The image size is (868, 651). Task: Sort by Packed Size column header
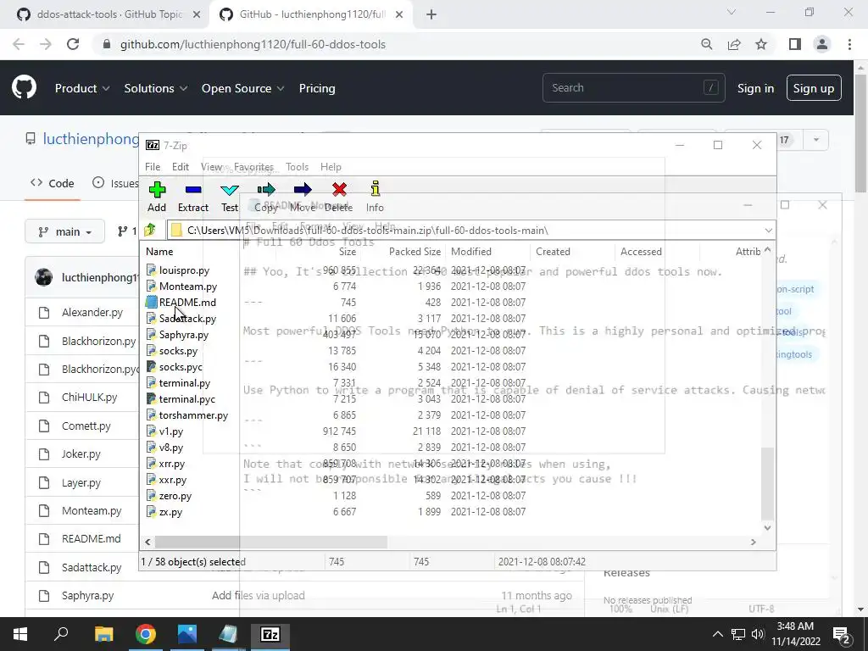pos(415,251)
